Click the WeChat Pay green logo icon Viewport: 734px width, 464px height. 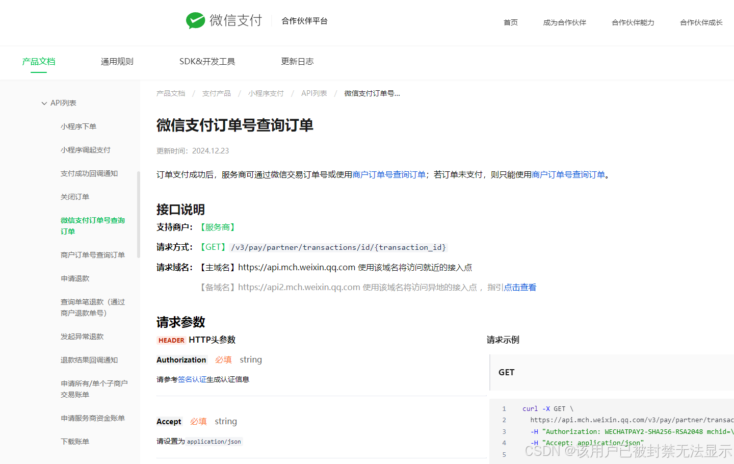click(195, 20)
